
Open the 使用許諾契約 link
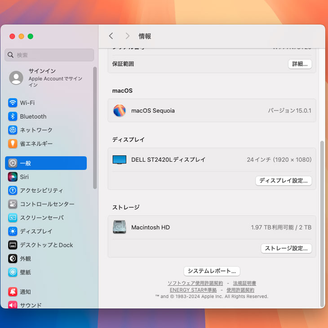pos(240,290)
